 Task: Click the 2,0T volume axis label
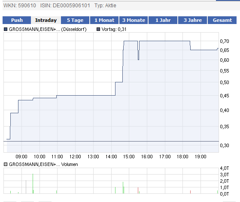coord(225,181)
